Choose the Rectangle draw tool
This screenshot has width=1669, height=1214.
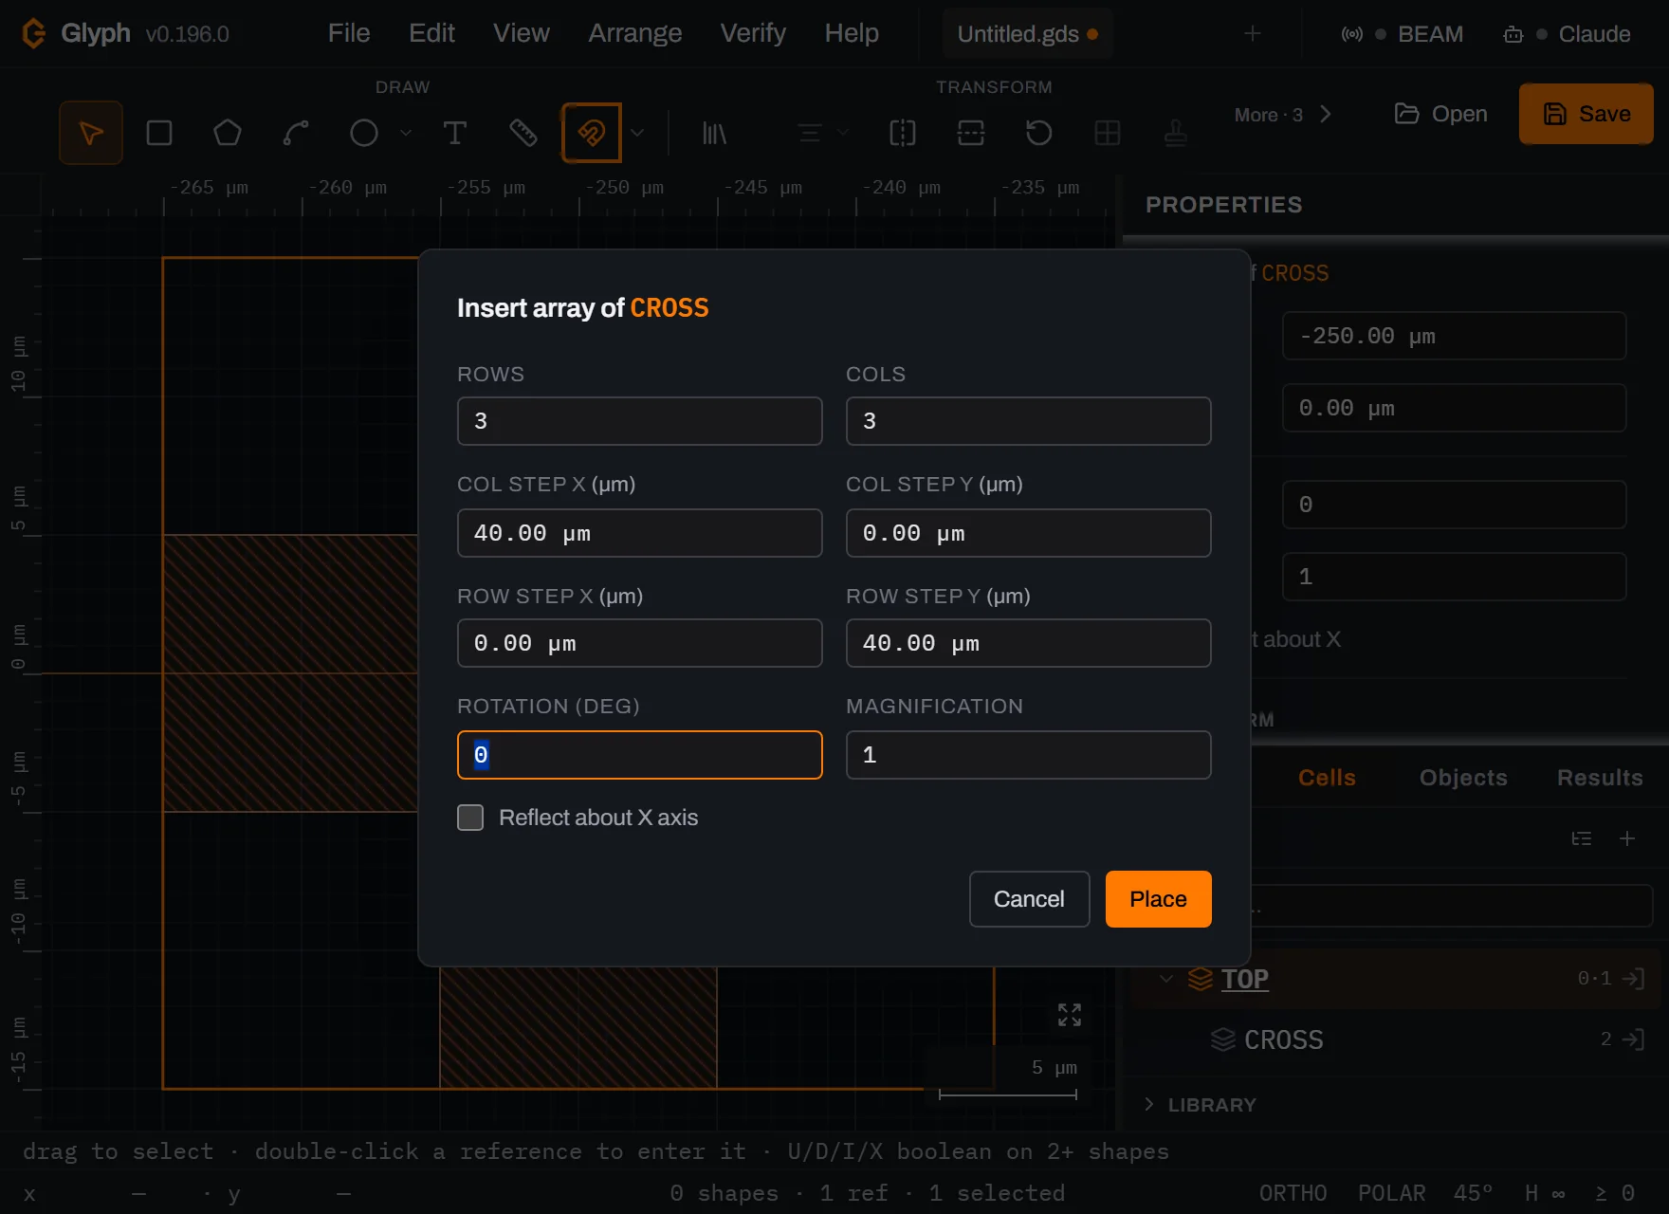(159, 133)
